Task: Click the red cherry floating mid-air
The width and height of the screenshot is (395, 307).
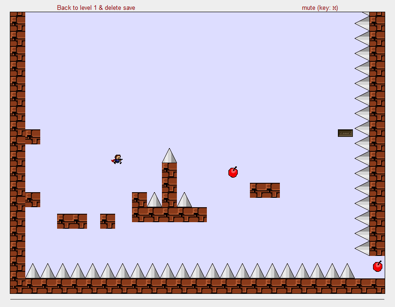Action: click(x=233, y=172)
